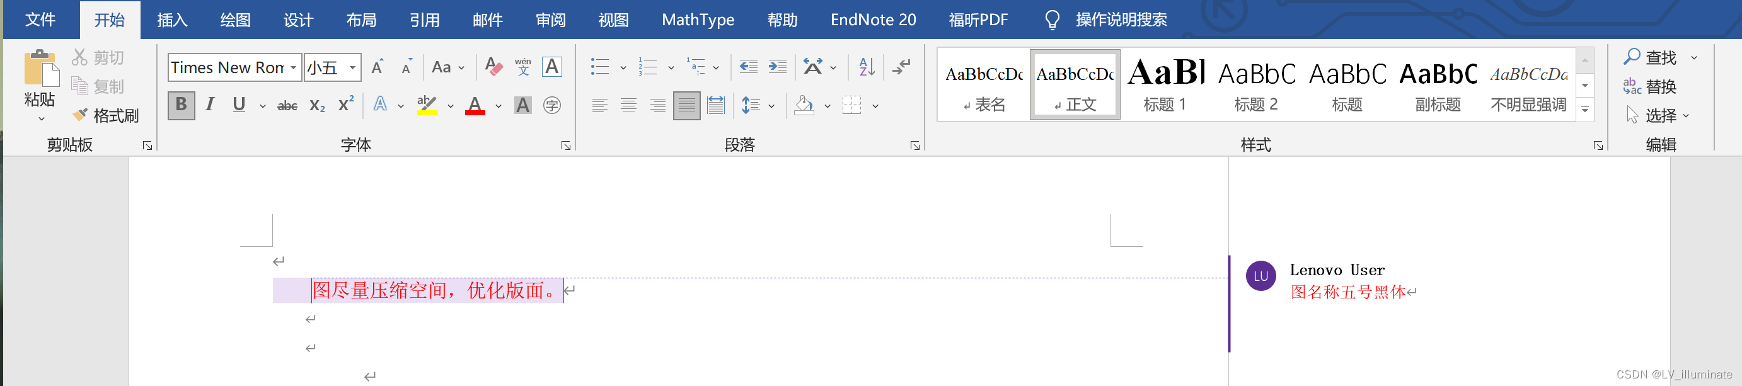Apply yellow text highlight color
1742x386 pixels.
[427, 105]
